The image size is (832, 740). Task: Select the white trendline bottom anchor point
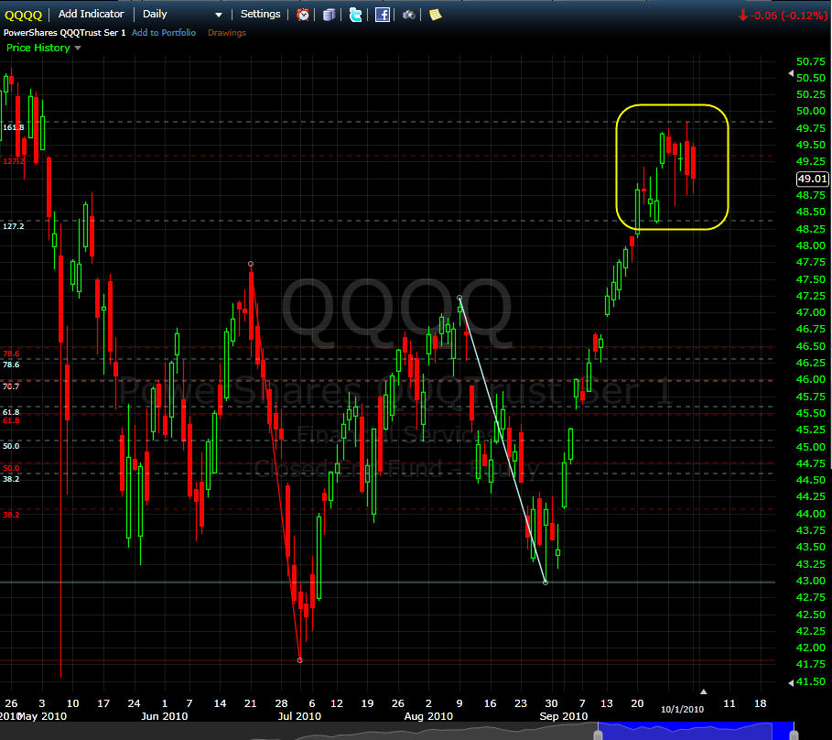[546, 582]
